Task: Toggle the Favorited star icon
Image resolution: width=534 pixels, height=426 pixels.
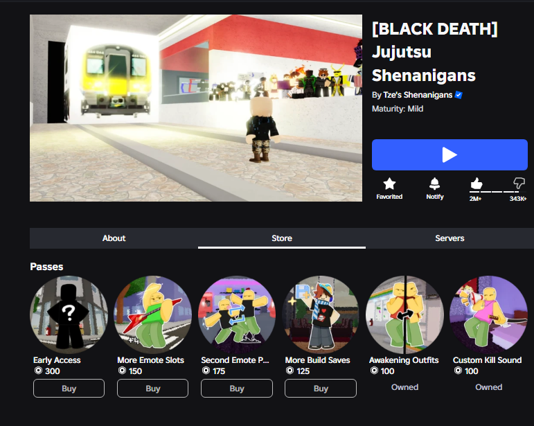Action: (389, 184)
